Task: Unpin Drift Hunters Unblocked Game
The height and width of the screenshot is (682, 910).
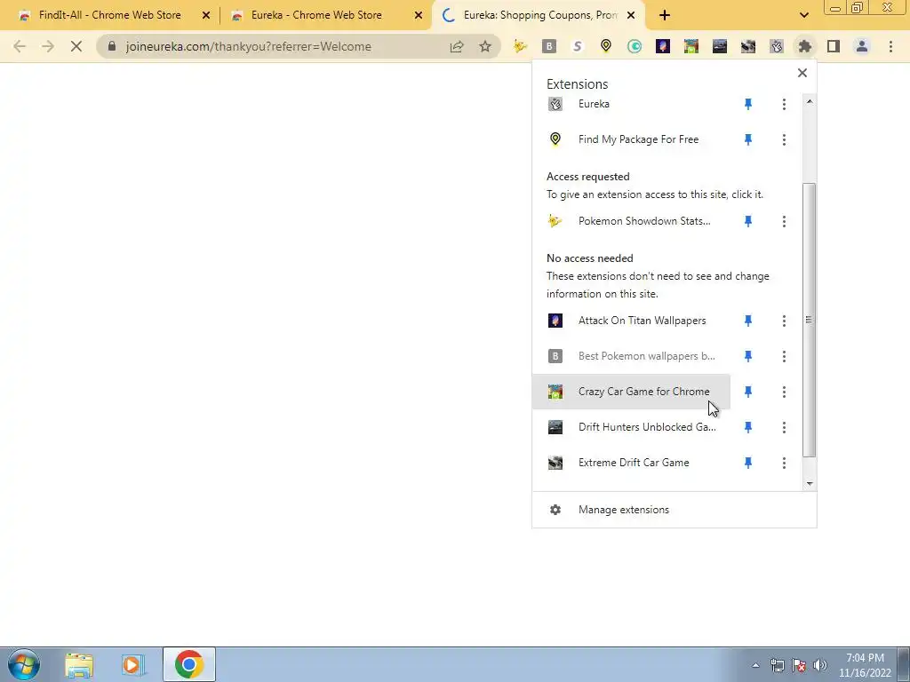Action: (x=748, y=427)
